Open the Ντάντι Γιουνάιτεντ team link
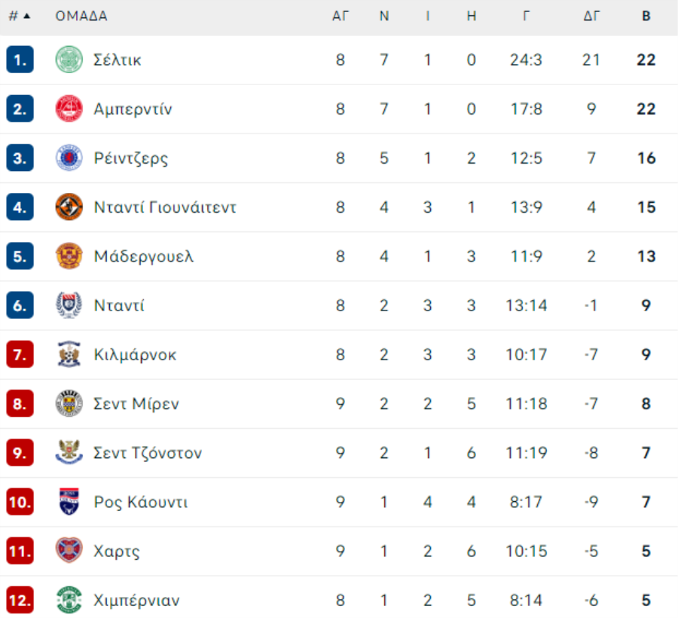Screen dimensions: 678x618 click(x=165, y=207)
